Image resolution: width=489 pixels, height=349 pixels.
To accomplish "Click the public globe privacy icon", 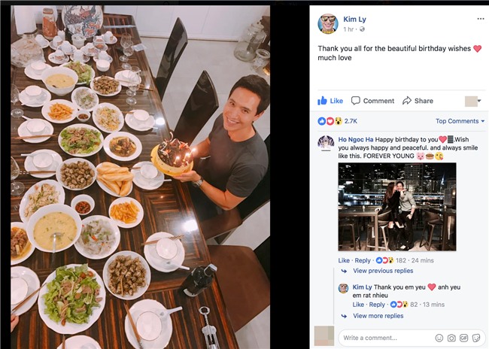I will 362,29.
